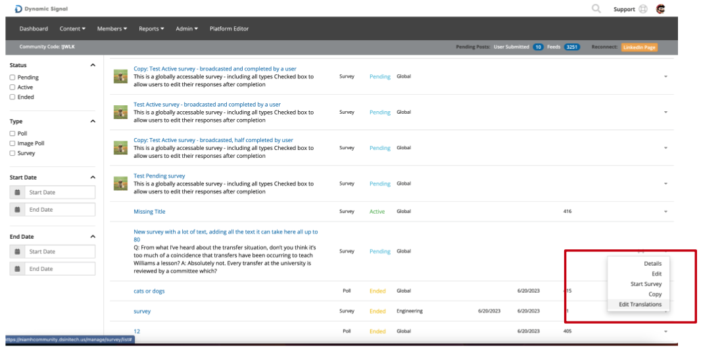This screenshot has width=701, height=348.
Task: Open the Content dropdown menu
Action: tap(72, 29)
